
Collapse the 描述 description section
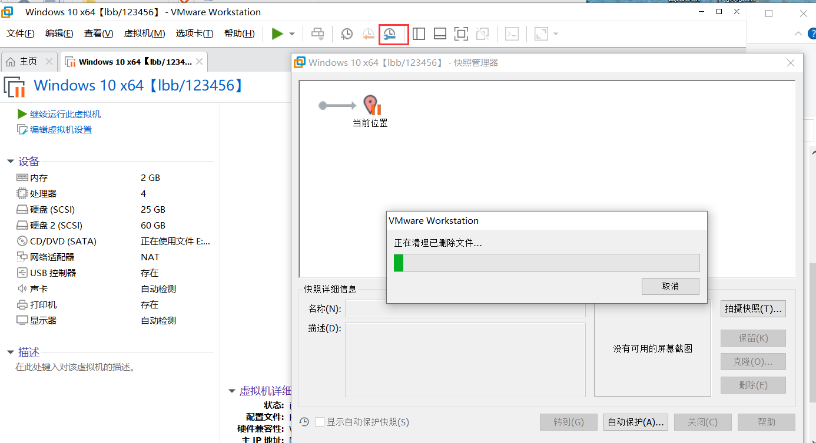(x=11, y=353)
